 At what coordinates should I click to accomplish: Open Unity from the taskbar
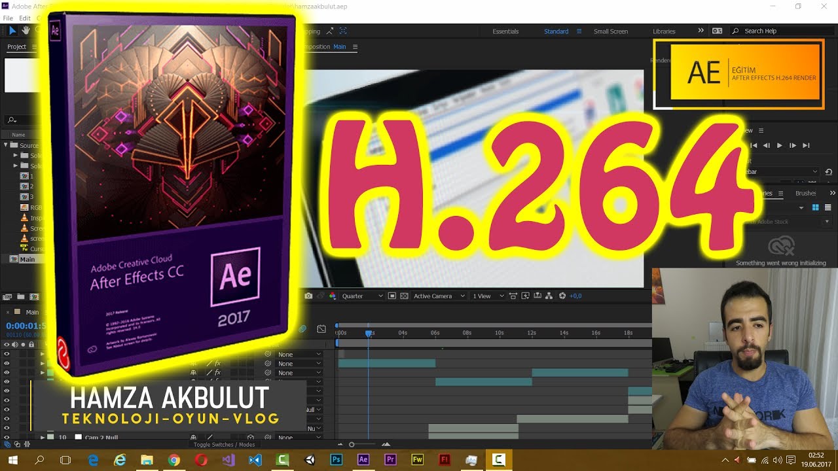click(310, 460)
